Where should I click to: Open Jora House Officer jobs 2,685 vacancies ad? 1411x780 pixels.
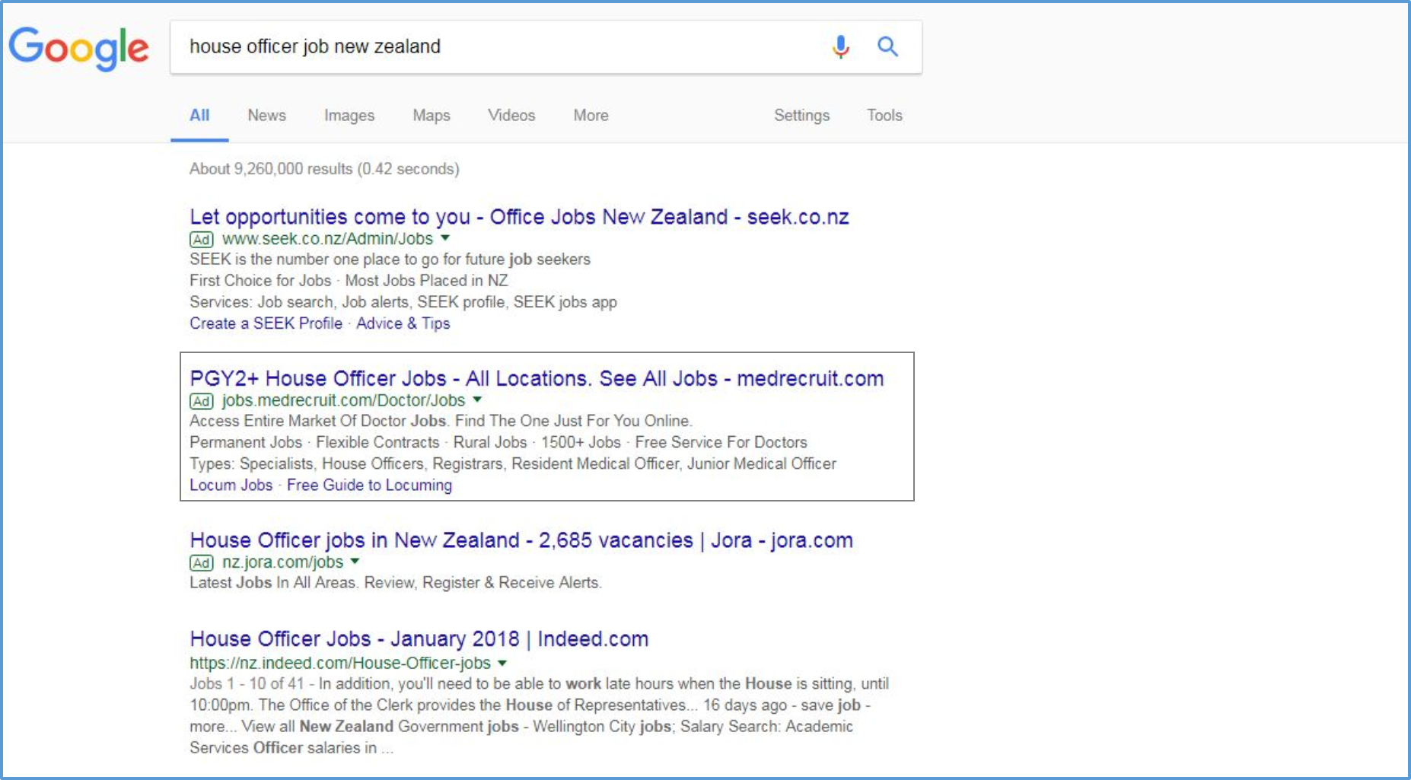point(521,540)
